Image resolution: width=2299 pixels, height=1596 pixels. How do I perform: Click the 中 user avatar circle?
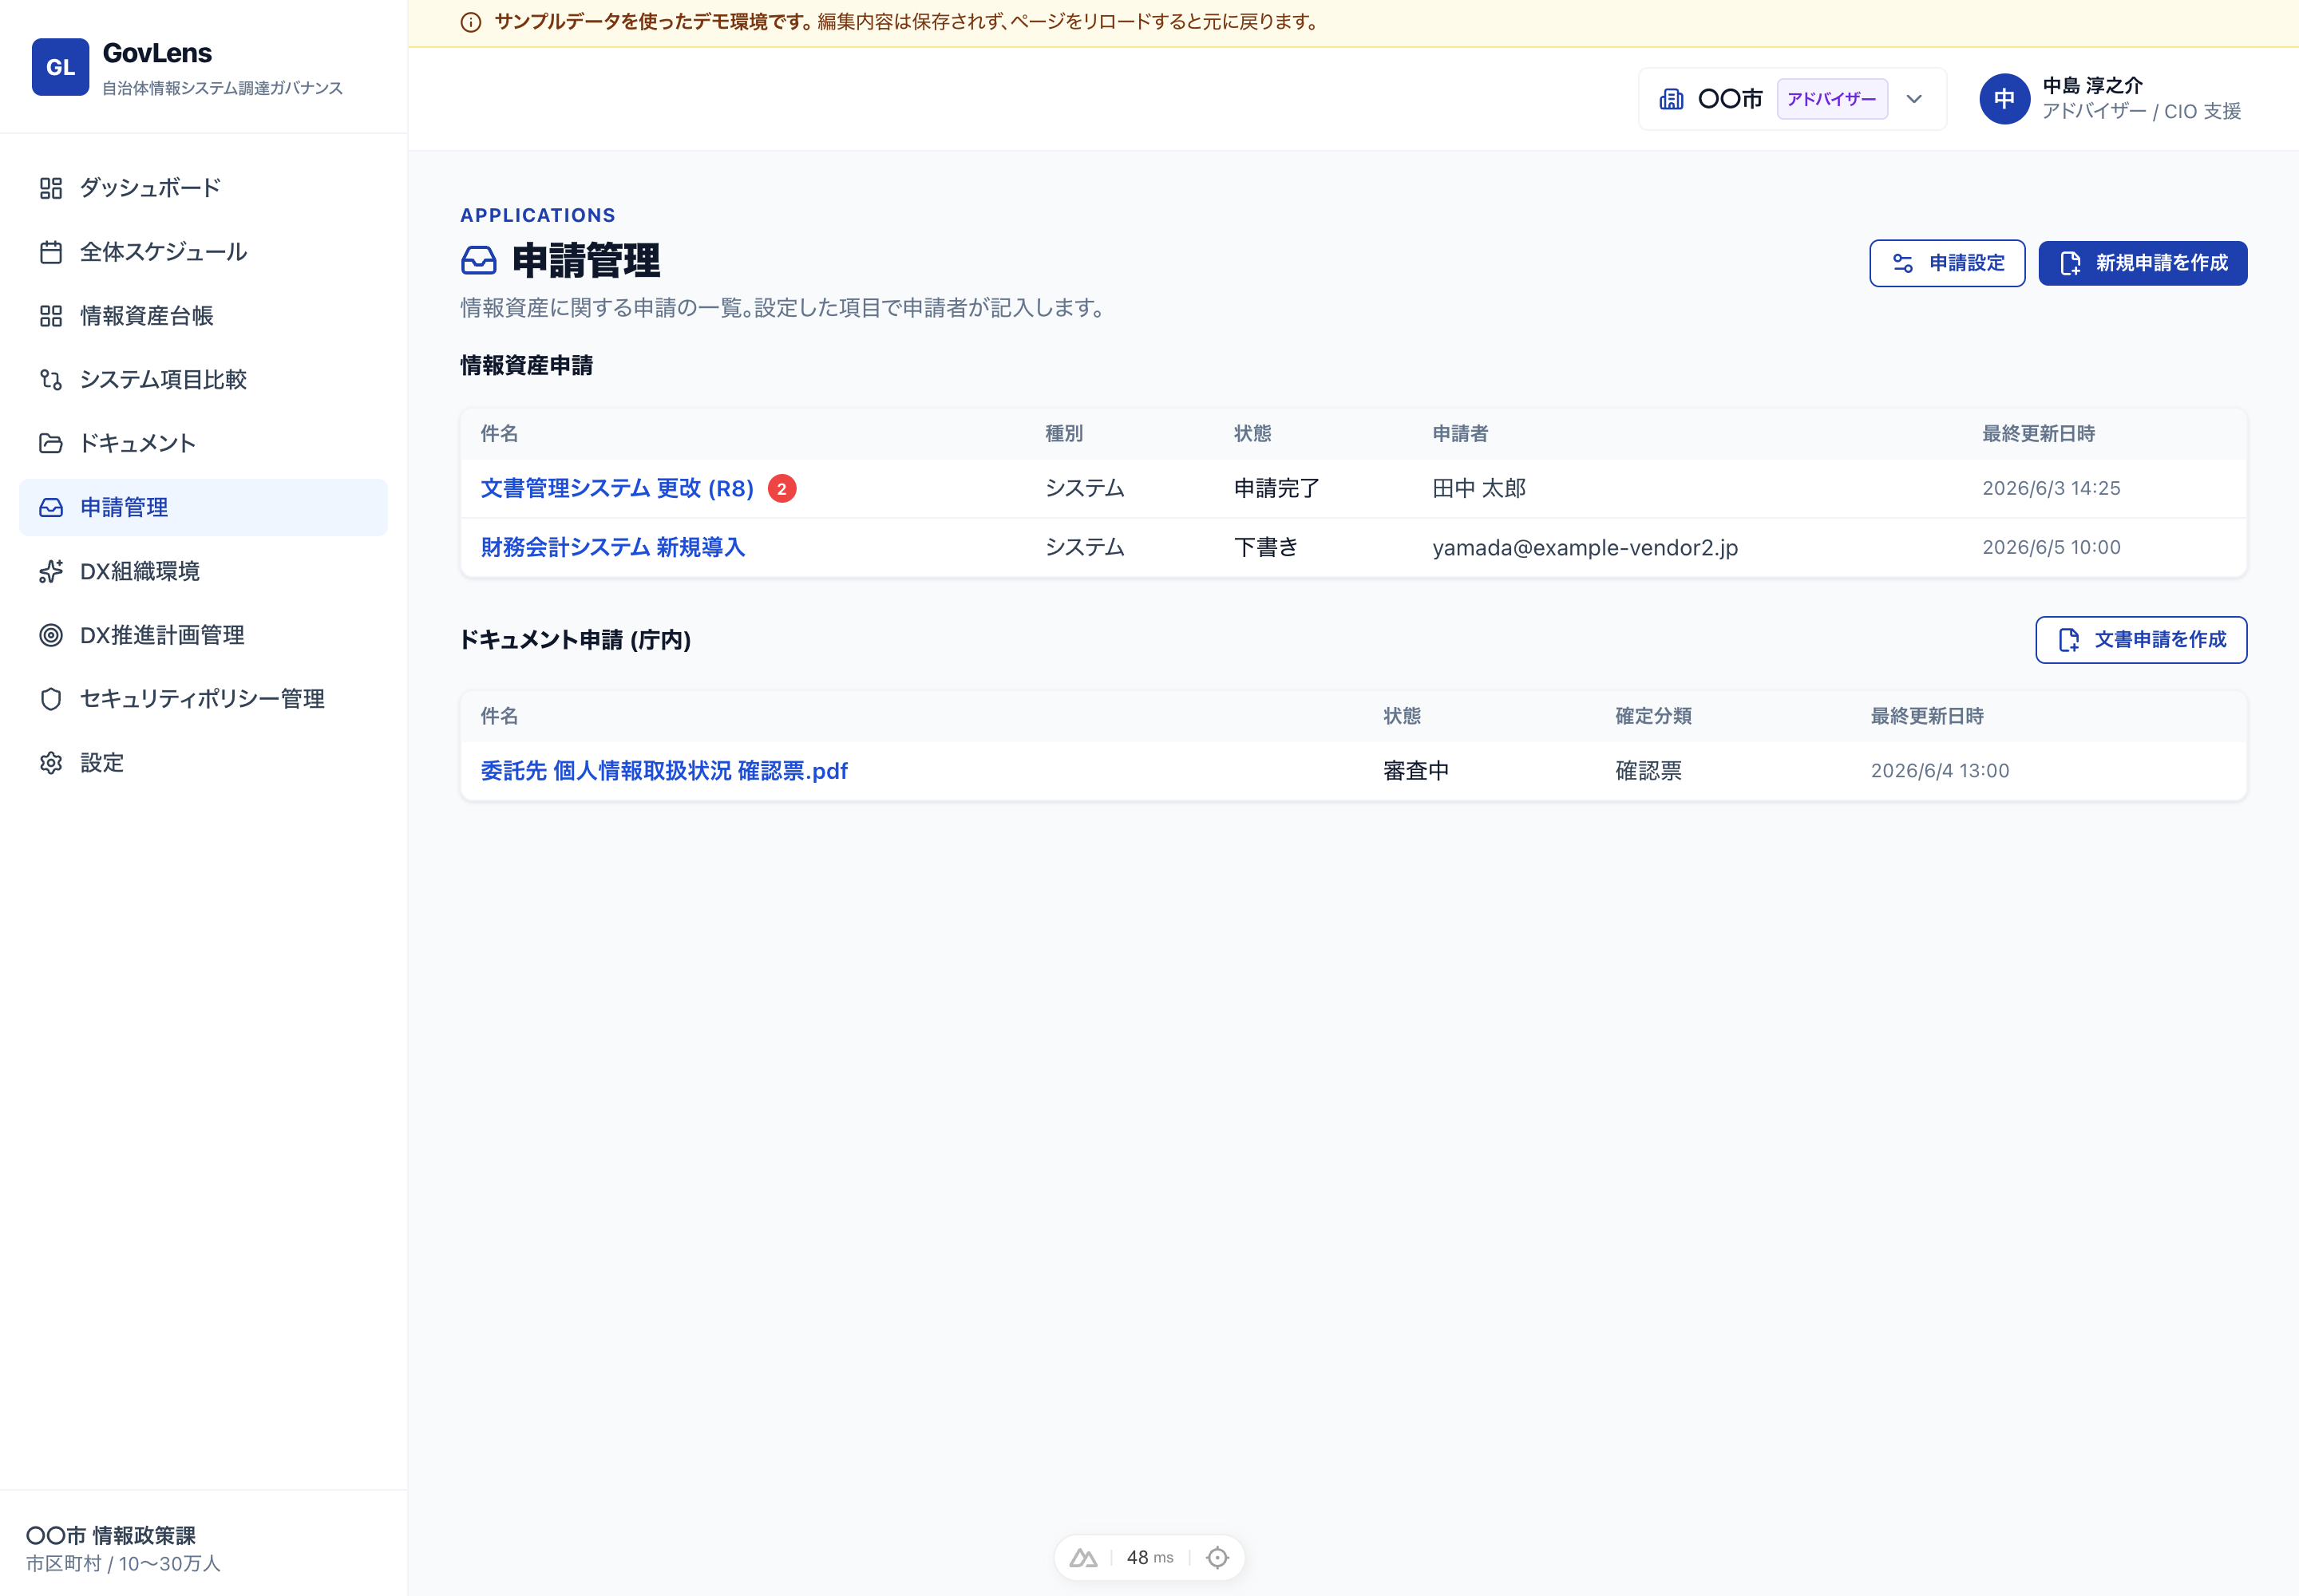pos(2005,99)
